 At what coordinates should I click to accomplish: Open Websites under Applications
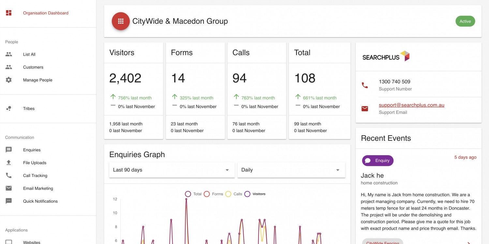tap(32, 242)
